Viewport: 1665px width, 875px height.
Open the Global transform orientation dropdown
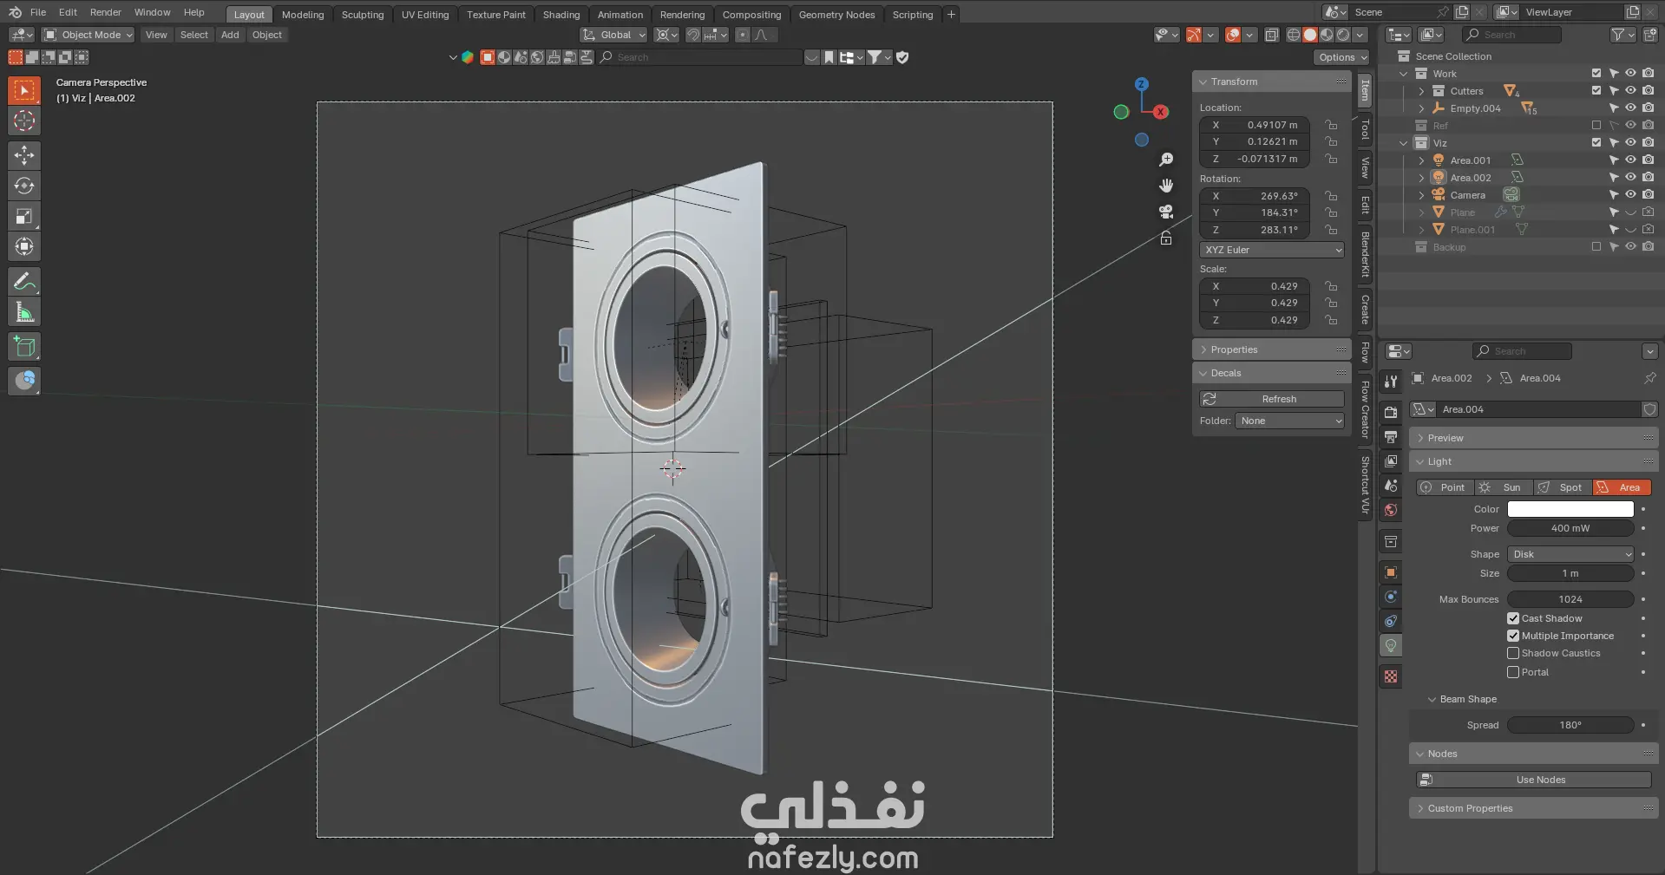(614, 35)
